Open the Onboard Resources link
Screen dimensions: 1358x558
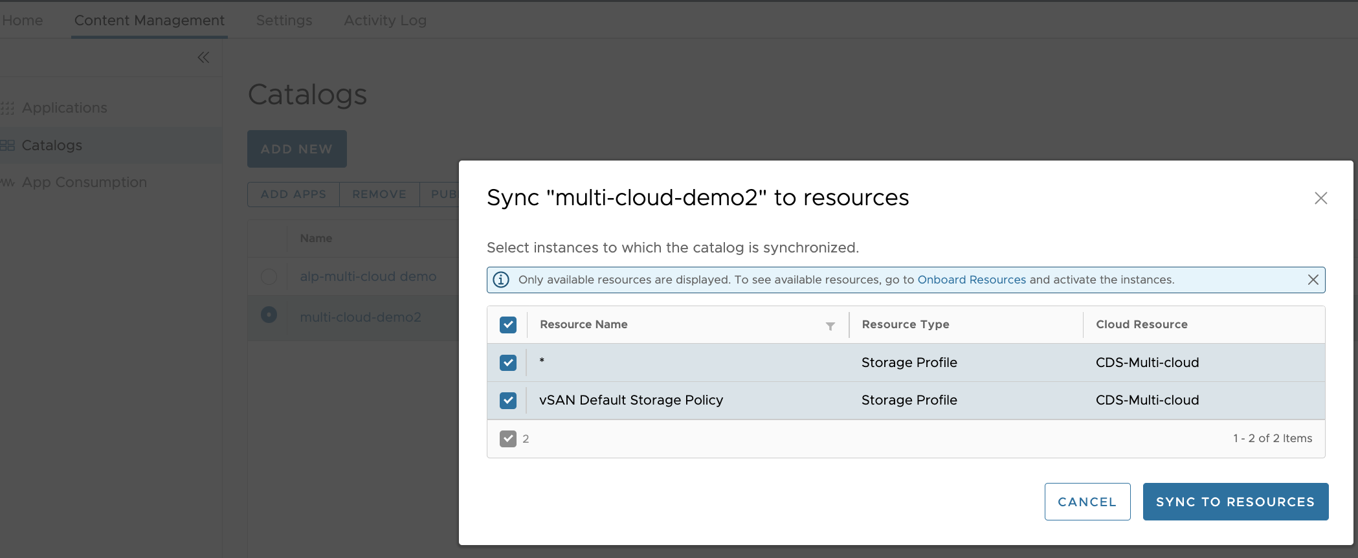[x=971, y=280]
